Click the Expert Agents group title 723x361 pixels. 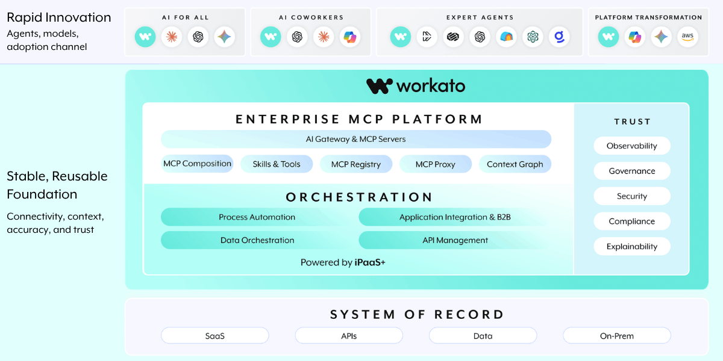pos(480,17)
